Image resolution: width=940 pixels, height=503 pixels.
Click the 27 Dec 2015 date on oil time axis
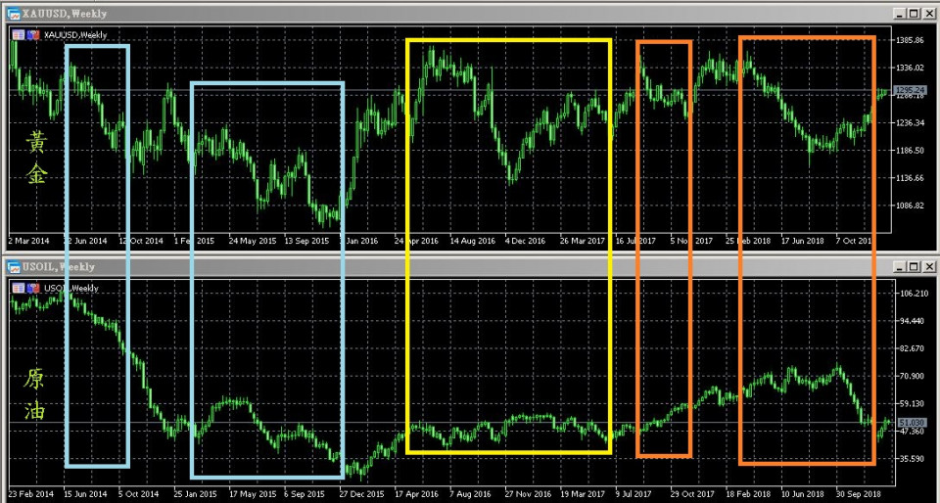[361, 493]
